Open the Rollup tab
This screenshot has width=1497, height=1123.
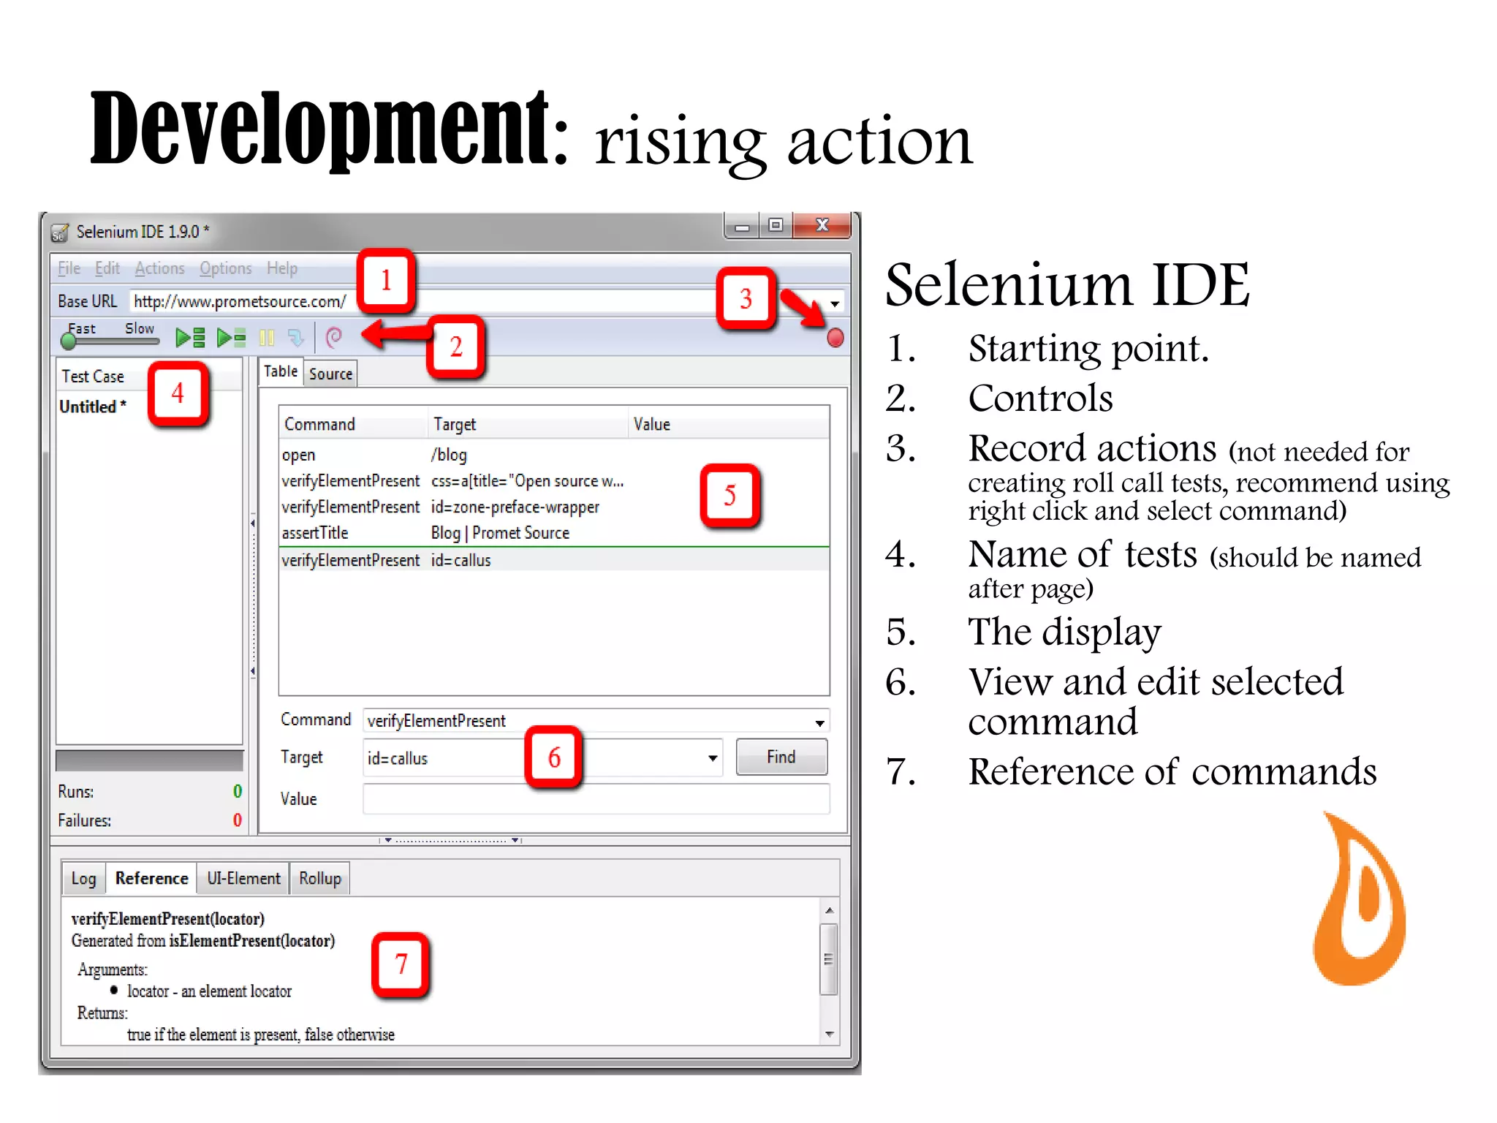(319, 879)
